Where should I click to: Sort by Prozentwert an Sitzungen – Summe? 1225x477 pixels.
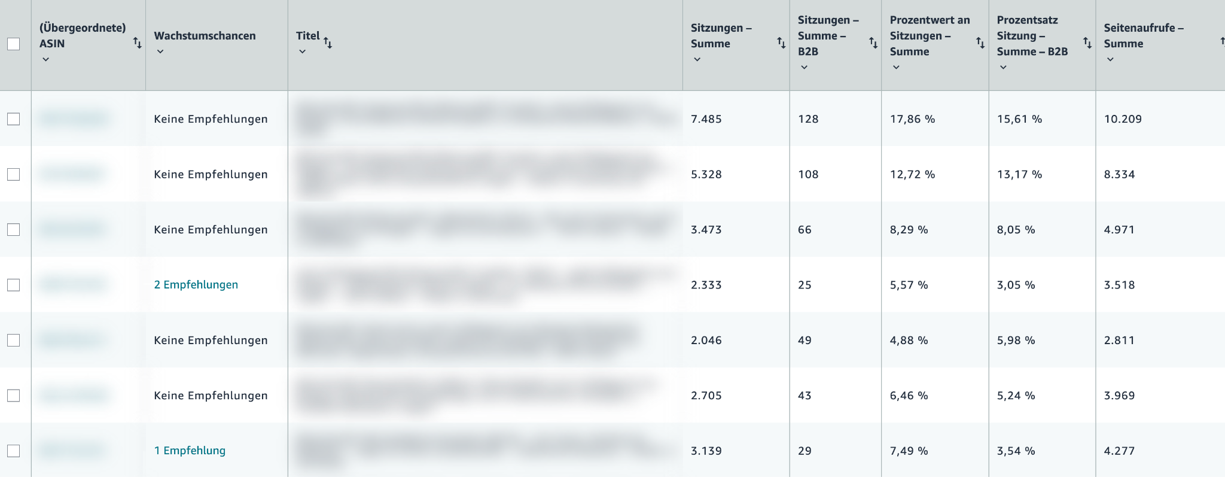click(980, 42)
